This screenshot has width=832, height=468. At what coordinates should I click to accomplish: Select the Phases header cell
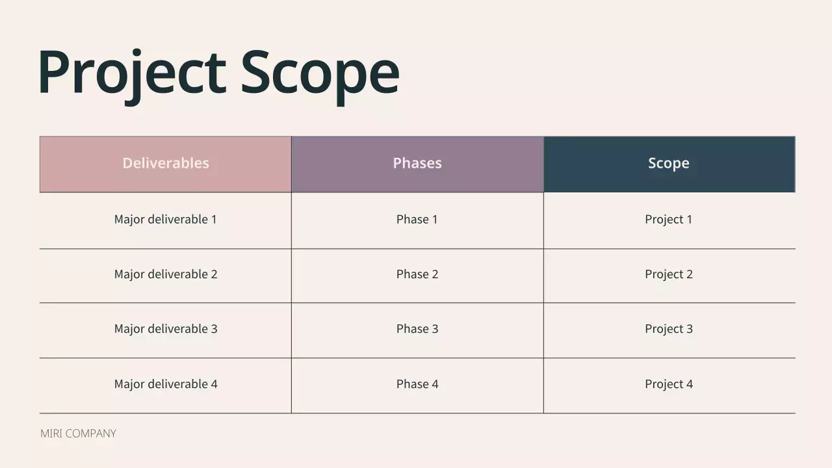coord(417,164)
